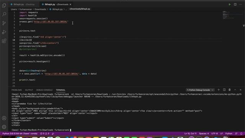Change the UTF-8 encoding setting
245x138 pixels.
point(214,133)
